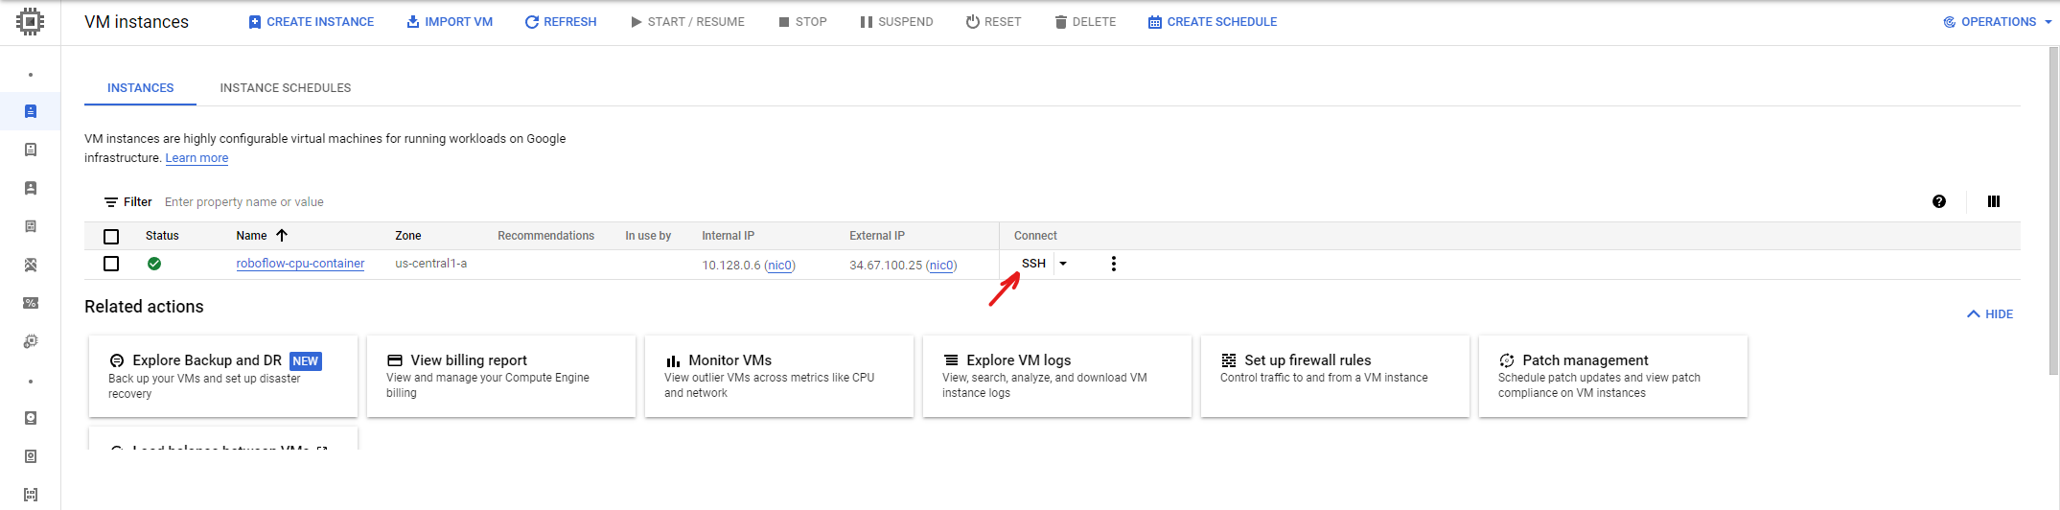Expand the SSH connection options dropdown
Viewport: 2060px width, 510px height.
tap(1063, 264)
